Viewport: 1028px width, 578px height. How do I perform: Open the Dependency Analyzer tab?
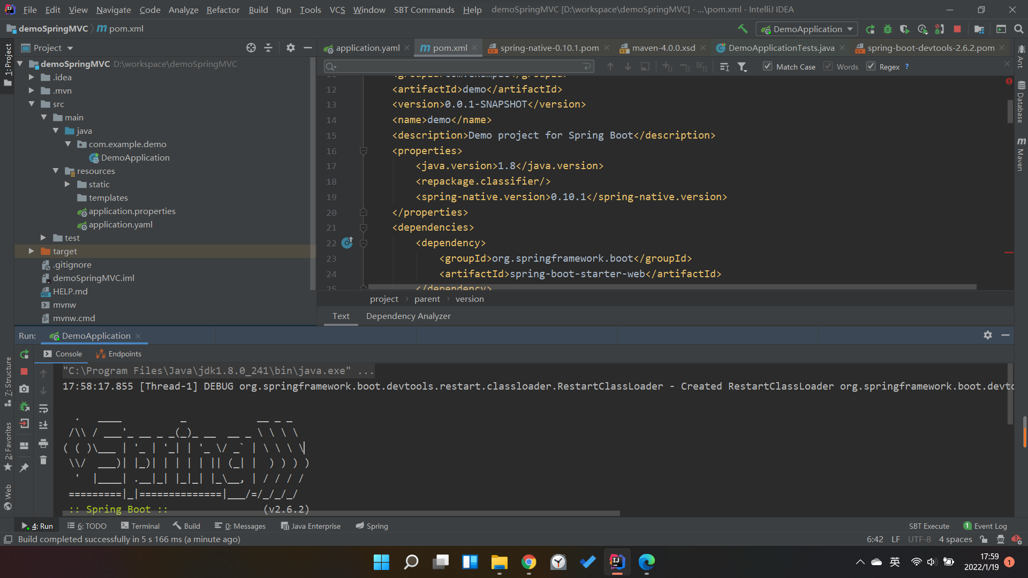pos(408,316)
